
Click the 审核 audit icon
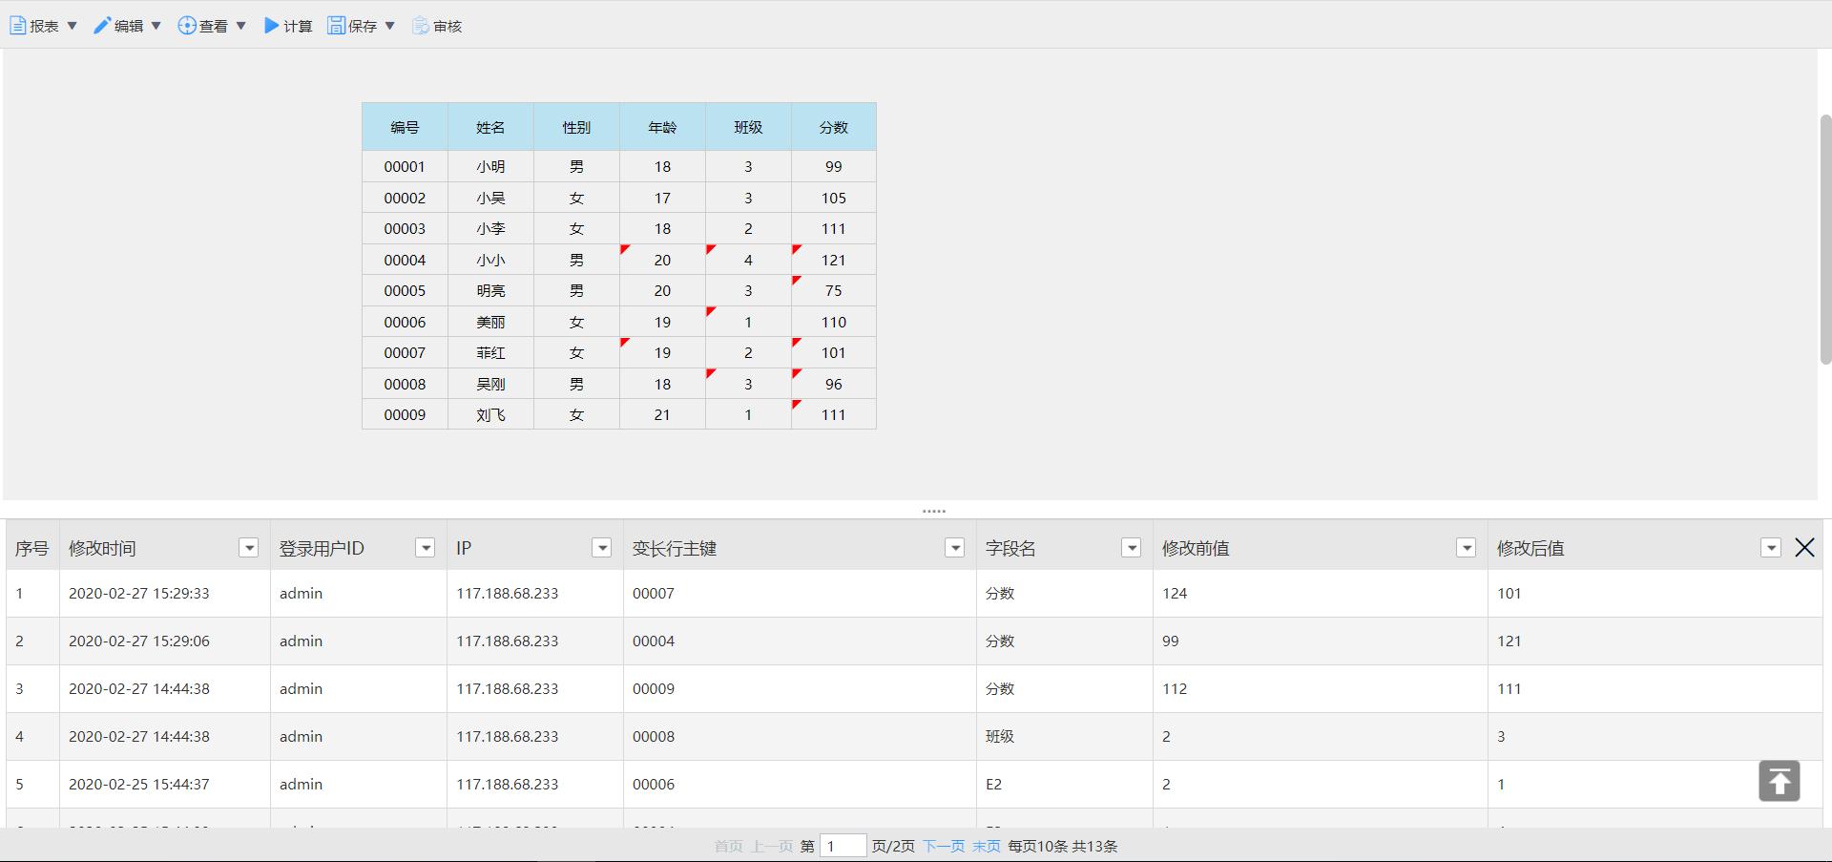click(421, 26)
